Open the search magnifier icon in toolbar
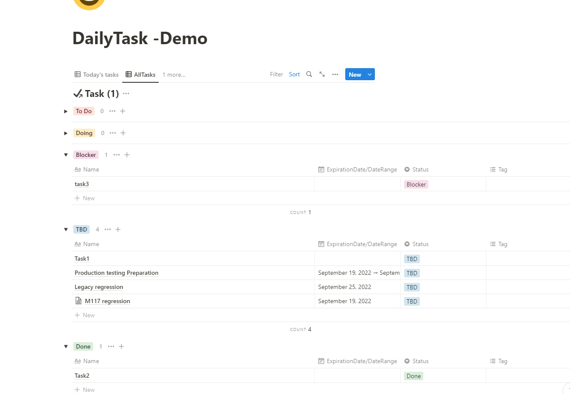This screenshot has width=570, height=394. coord(309,74)
